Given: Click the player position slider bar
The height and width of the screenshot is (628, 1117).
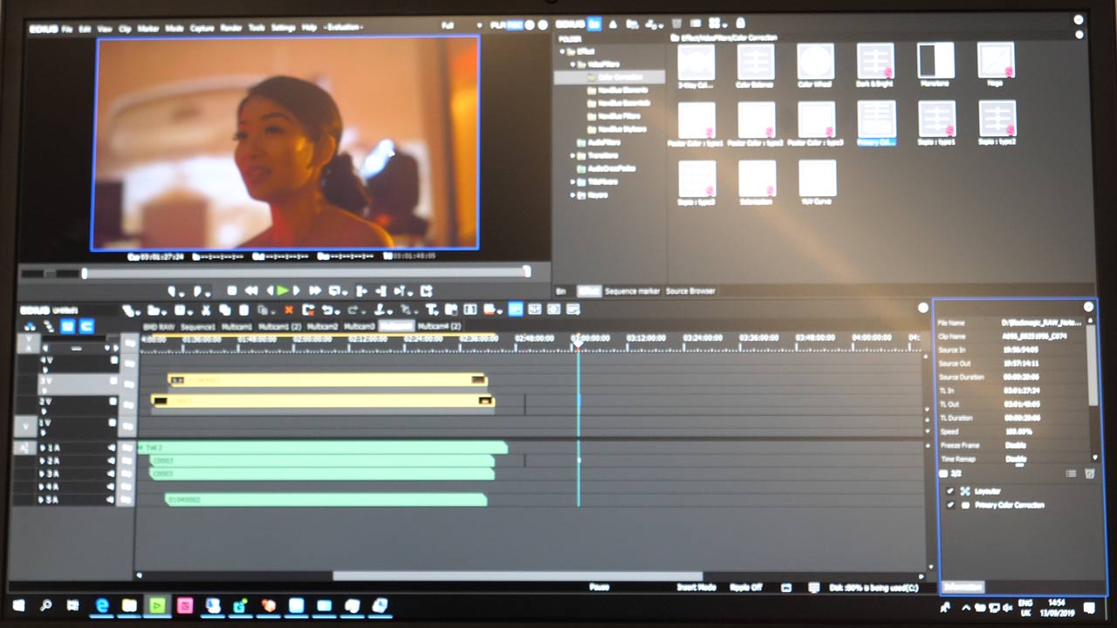Looking at the screenshot, I should pyautogui.click(x=305, y=273).
